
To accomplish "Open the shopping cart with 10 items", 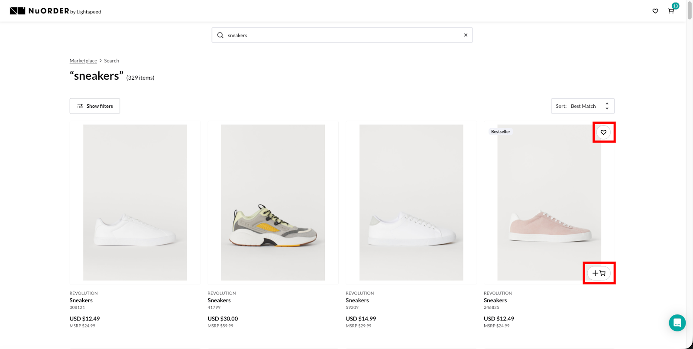I will coord(671,11).
